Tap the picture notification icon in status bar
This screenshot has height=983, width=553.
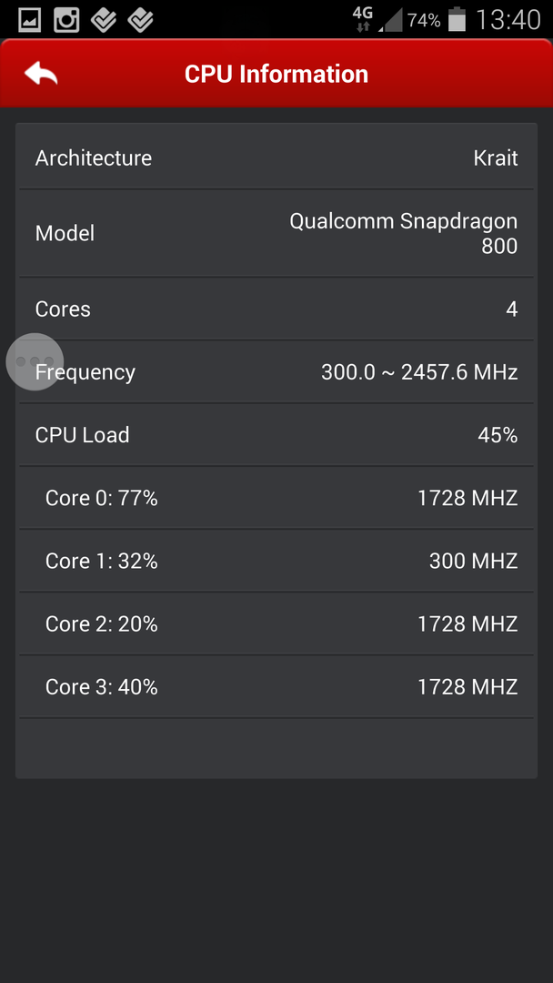[x=29, y=19]
